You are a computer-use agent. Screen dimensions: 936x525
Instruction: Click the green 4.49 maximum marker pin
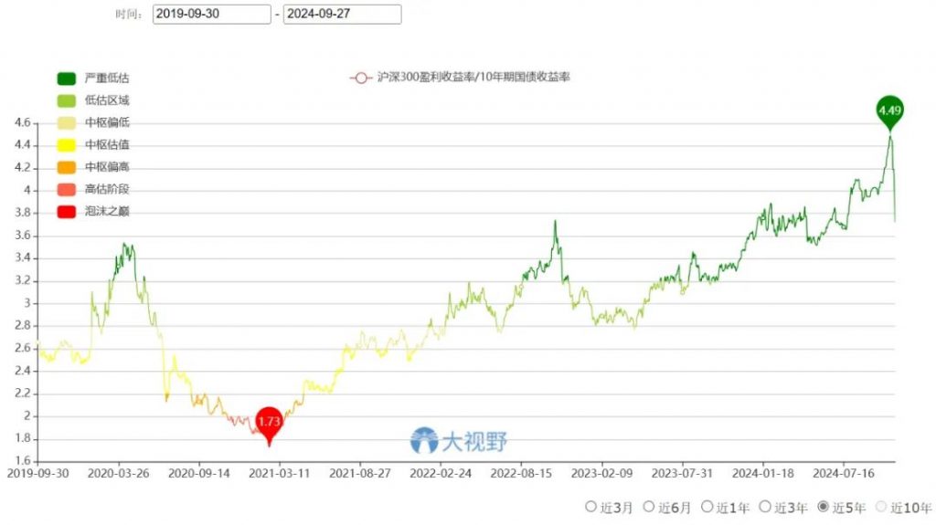point(888,110)
